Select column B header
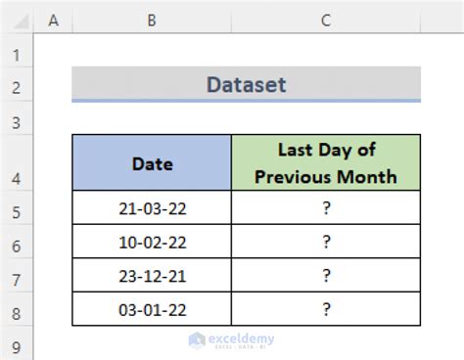 pyautogui.click(x=152, y=21)
